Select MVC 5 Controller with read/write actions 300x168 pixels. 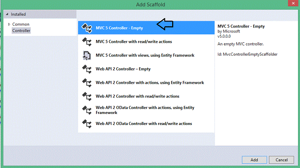[x=146, y=42]
